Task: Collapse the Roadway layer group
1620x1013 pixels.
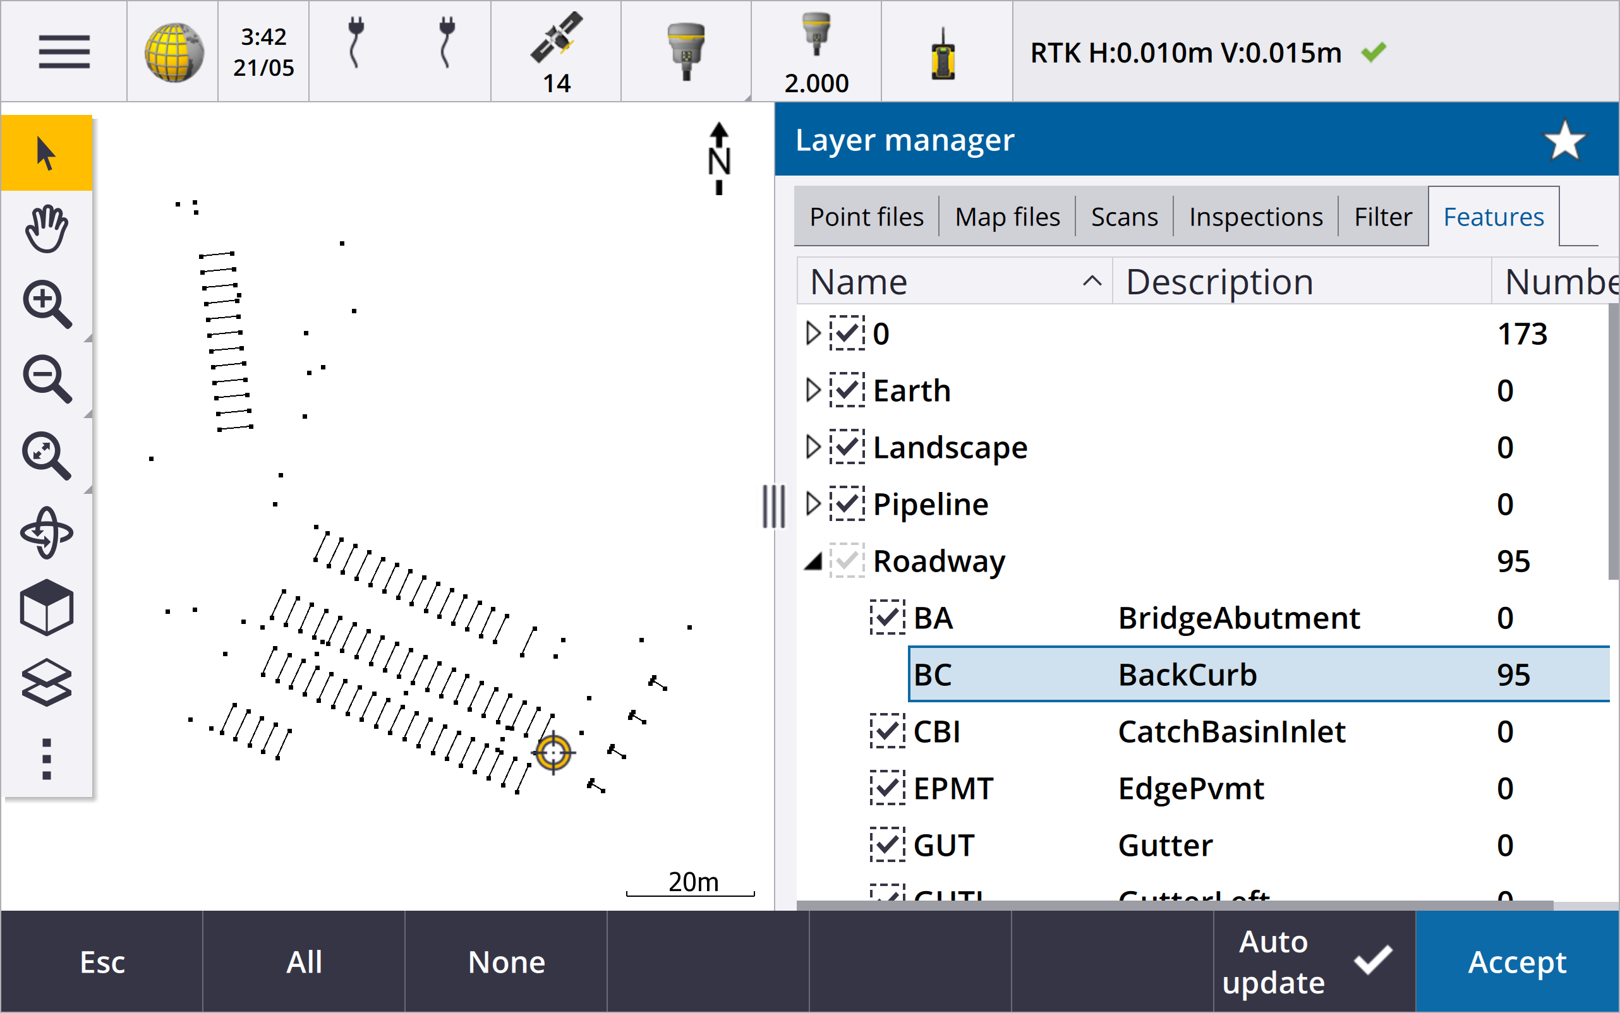Action: [x=813, y=561]
